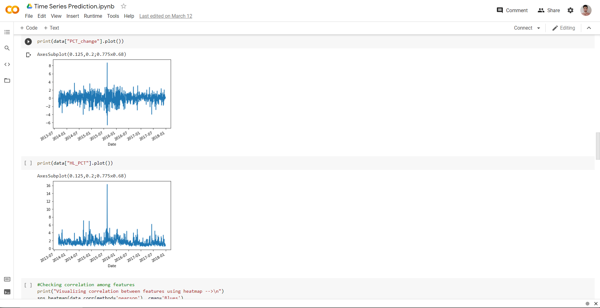The image size is (600, 308).
Task: Select first AxesSubplot output text
Action: 82,54
